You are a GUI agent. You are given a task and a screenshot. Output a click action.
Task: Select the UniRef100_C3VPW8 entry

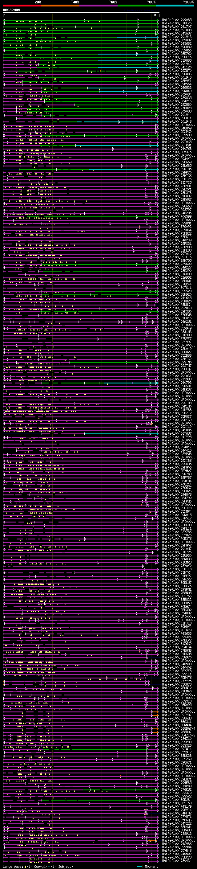coord(176,454)
